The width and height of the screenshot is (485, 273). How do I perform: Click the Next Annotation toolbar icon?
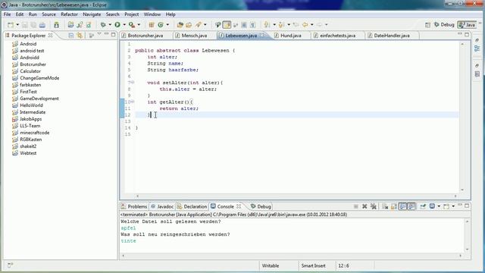[267, 24]
